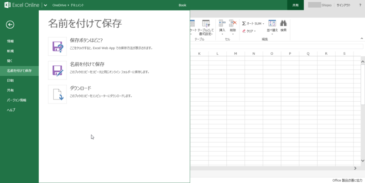This screenshot has width=365, height=183.
Task: Open the ドキュメント breadcrumb folder
Action: (x=77, y=5)
